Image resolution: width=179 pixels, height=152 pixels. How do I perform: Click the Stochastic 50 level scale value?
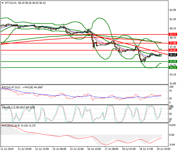click(170, 114)
